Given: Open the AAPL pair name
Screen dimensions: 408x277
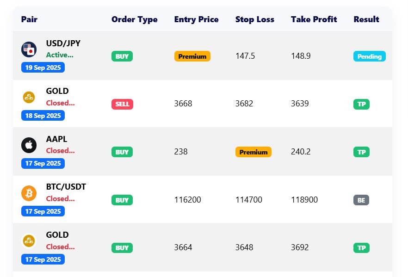Looking at the screenshot, I should pos(56,139).
